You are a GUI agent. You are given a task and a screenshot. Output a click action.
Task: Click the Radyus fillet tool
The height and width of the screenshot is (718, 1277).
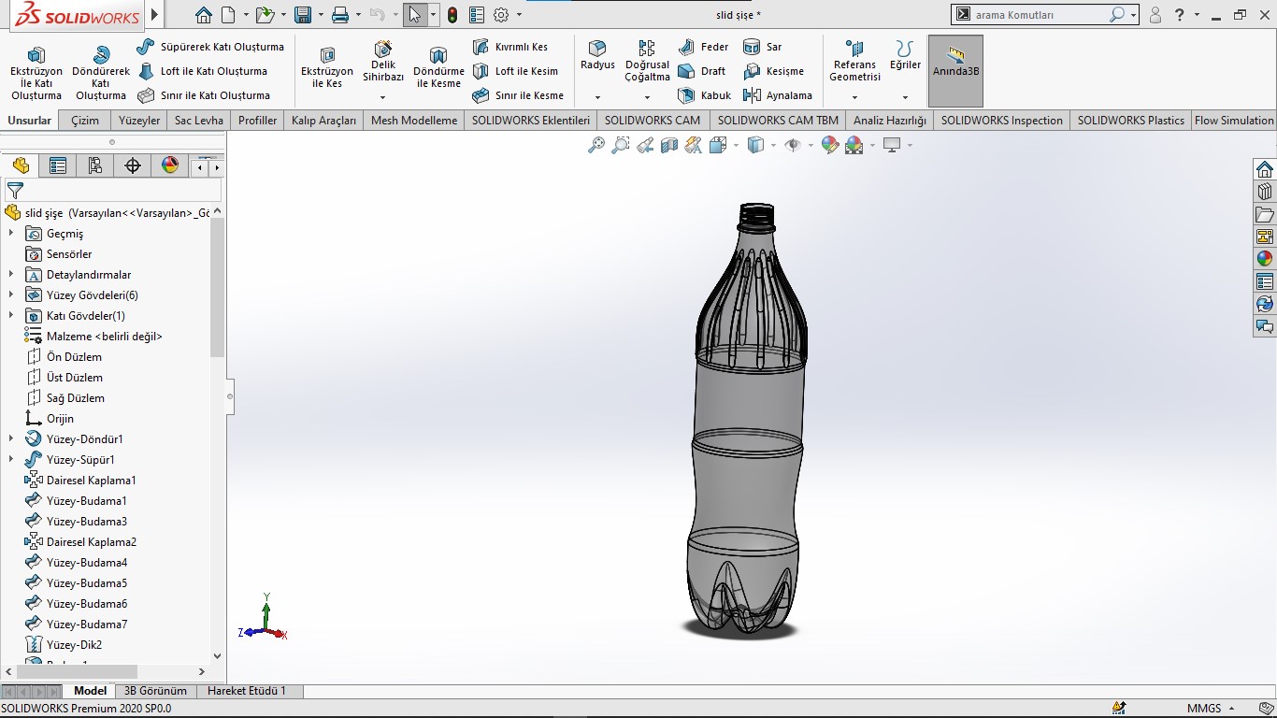click(x=597, y=56)
